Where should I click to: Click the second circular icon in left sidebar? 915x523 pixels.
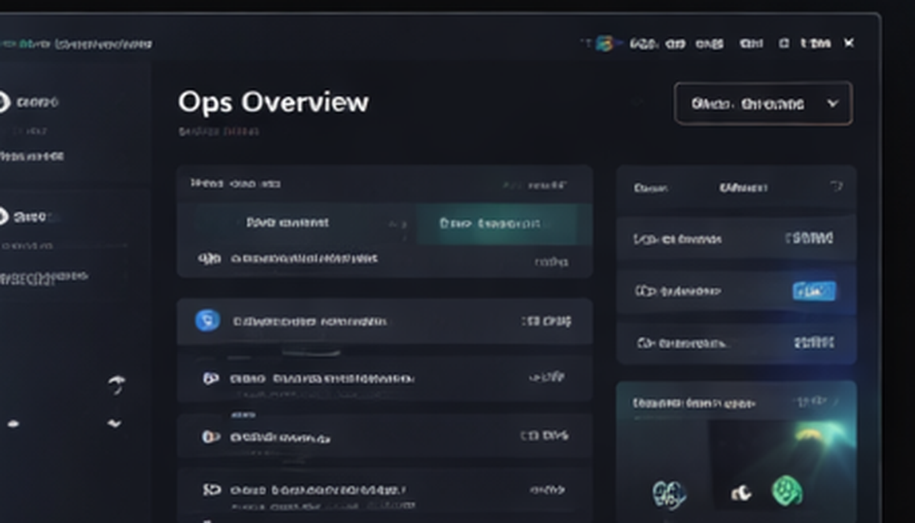click(3, 217)
